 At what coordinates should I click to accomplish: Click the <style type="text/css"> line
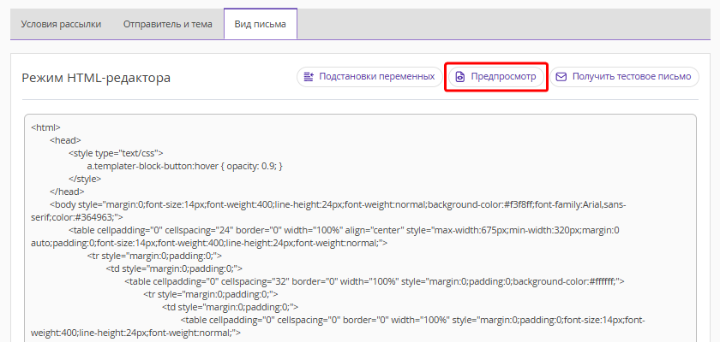[116, 153]
